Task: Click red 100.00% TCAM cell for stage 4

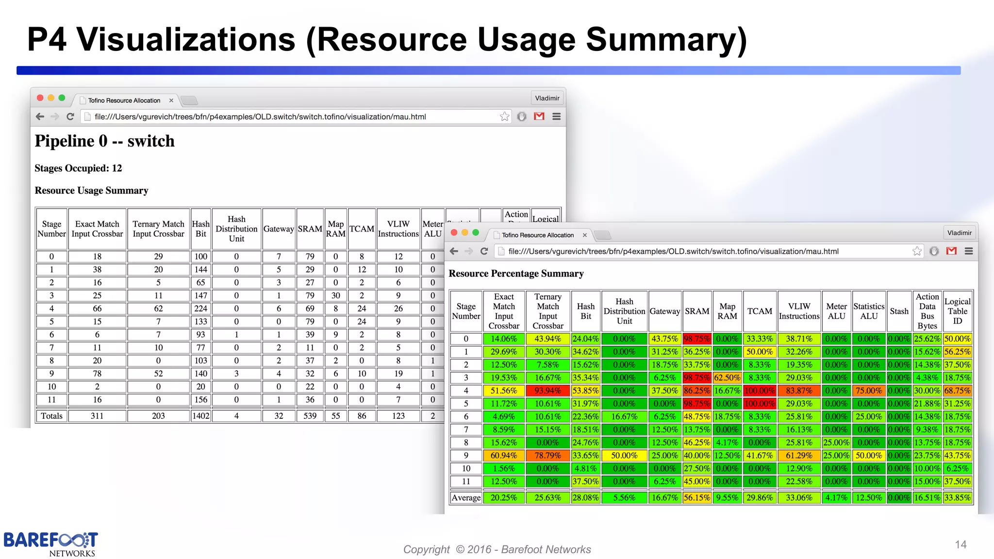Action: coord(759,391)
